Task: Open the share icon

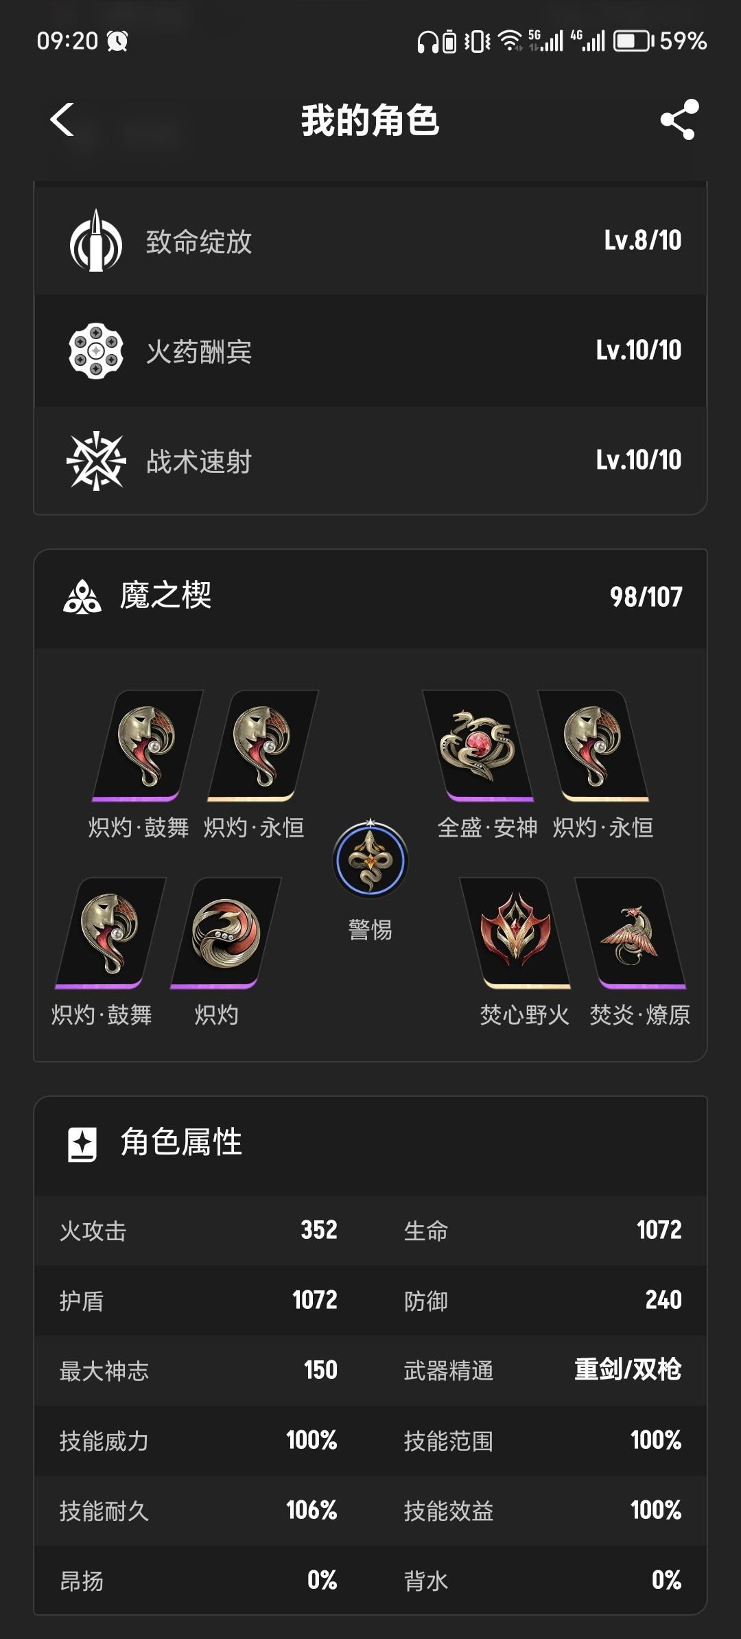Action: pyautogui.click(x=679, y=120)
